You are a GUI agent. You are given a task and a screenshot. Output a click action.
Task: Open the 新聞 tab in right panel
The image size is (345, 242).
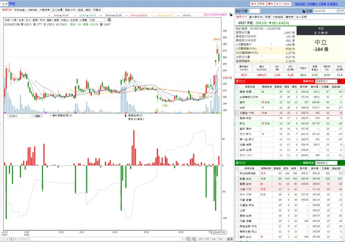click(x=268, y=17)
